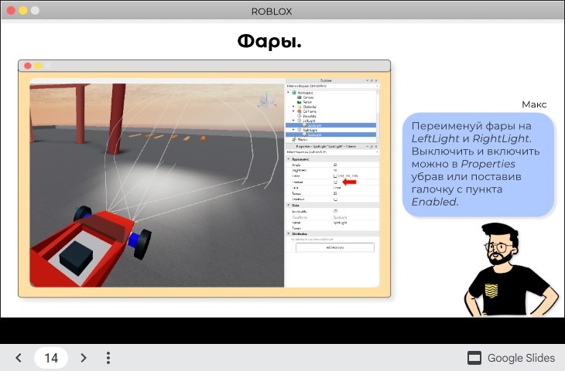
Task: Advance to the next slide
Action: tap(84, 358)
